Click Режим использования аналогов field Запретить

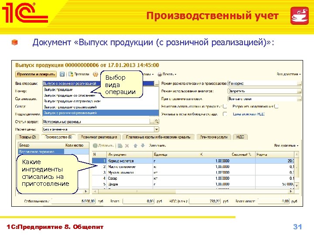[262, 91]
